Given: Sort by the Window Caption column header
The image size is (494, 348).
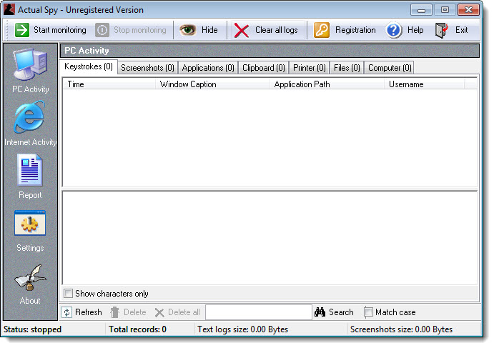Looking at the screenshot, I should pos(212,84).
